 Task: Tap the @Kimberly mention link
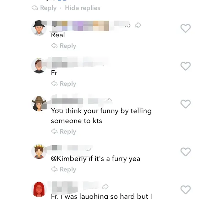click(x=69, y=158)
